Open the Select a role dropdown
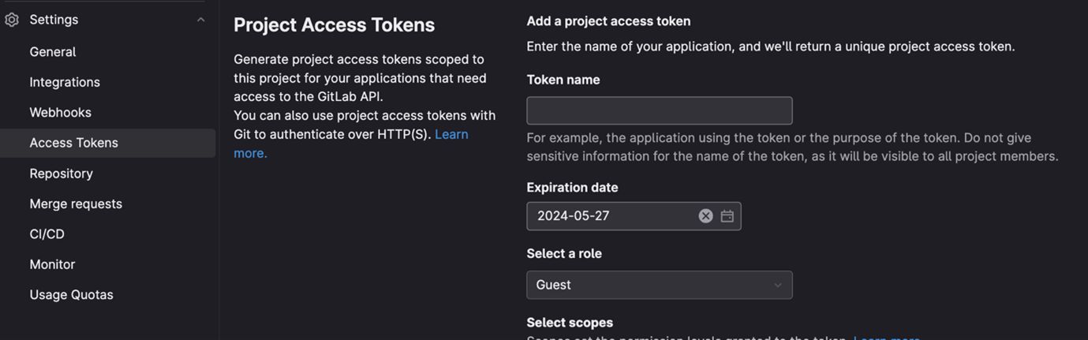The height and width of the screenshot is (340, 1088). coord(660,285)
